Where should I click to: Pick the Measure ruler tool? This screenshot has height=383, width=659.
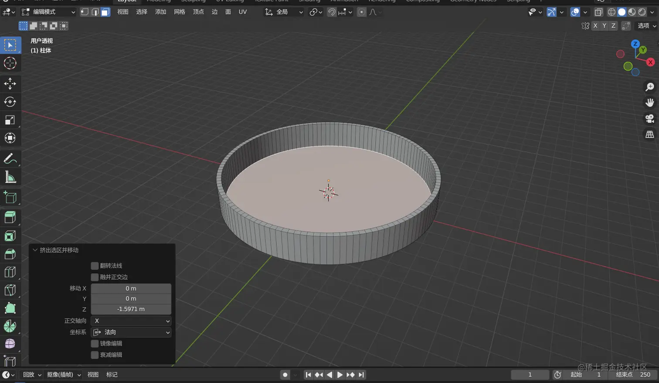click(10, 177)
